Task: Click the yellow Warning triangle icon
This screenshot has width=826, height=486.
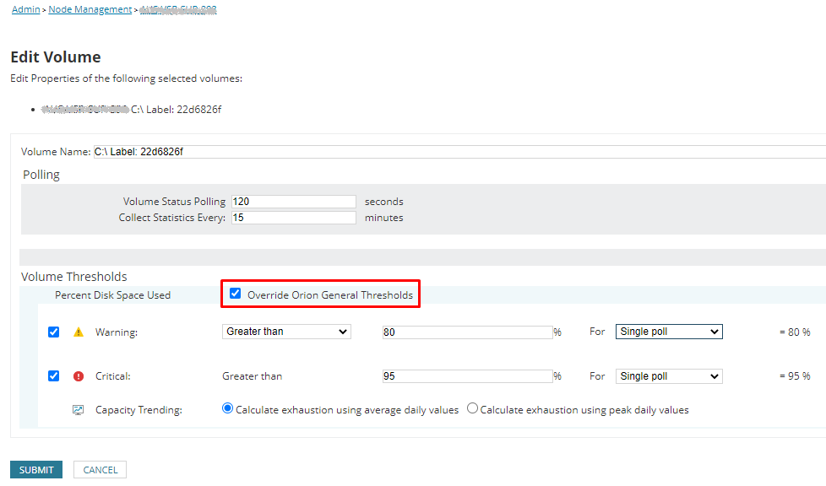Action: pos(79,332)
